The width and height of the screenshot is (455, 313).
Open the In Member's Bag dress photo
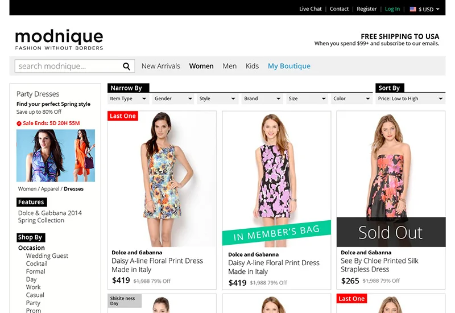tap(276, 179)
